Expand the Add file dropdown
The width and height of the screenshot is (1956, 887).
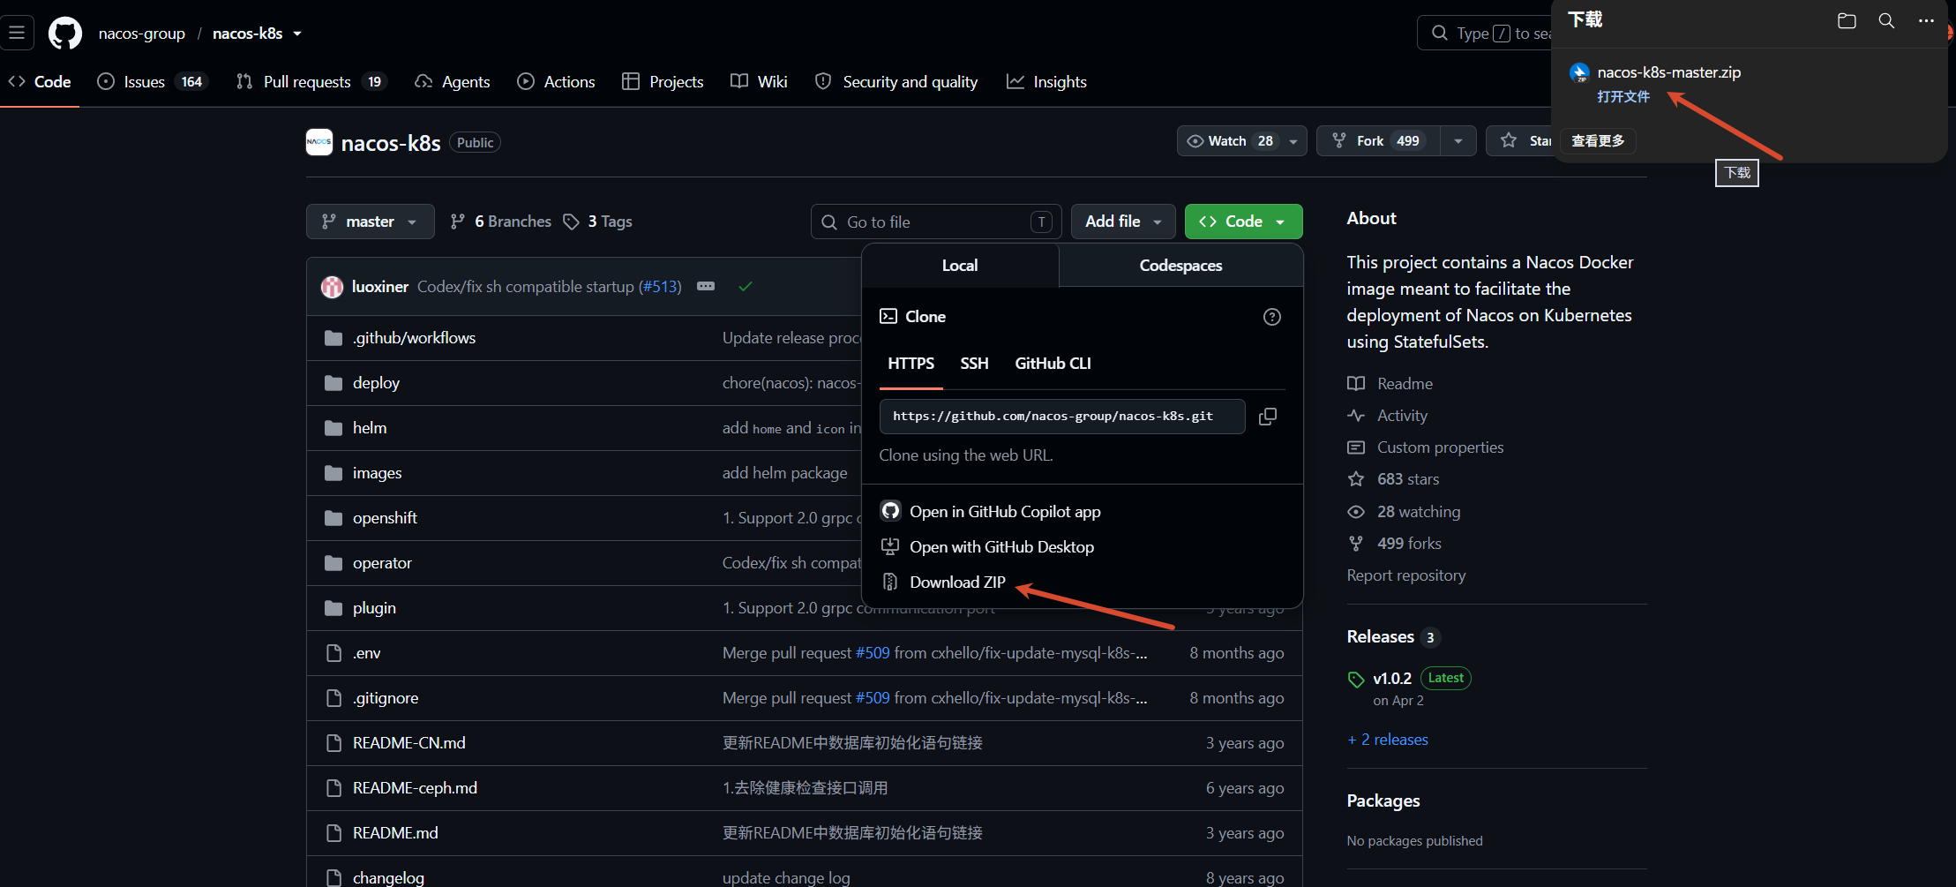click(1123, 222)
